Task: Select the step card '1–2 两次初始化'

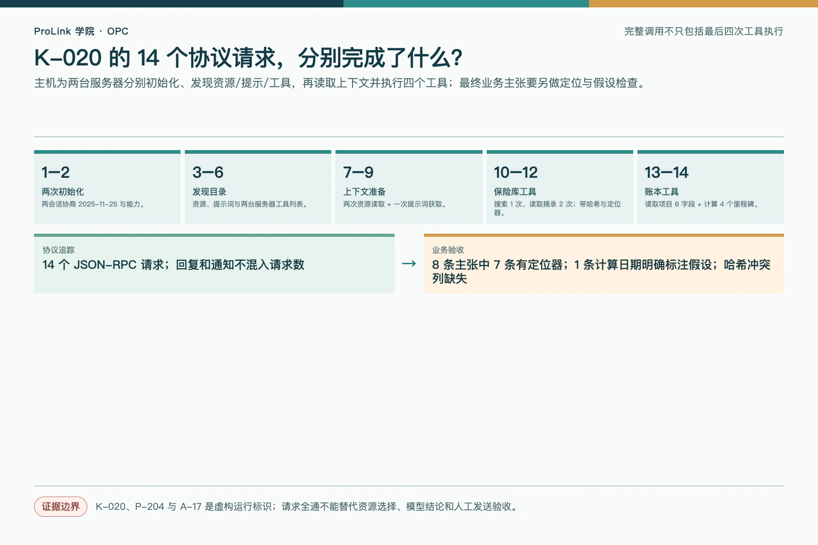Action: (x=107, y=187)
